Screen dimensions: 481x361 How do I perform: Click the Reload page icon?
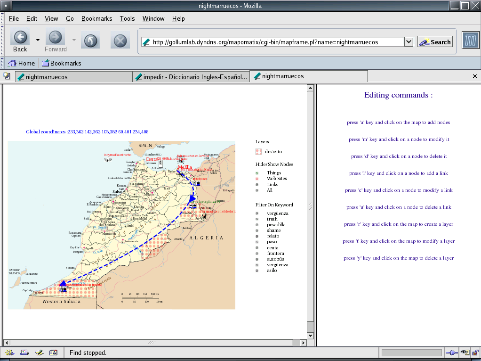pos(90,41)
